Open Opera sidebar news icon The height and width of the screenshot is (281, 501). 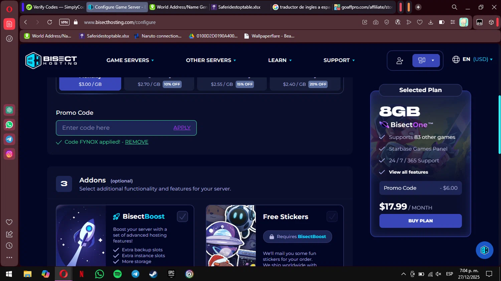[9, 24]
